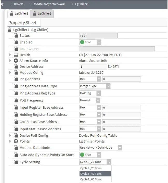Click the Status property icon

point(16,36)
